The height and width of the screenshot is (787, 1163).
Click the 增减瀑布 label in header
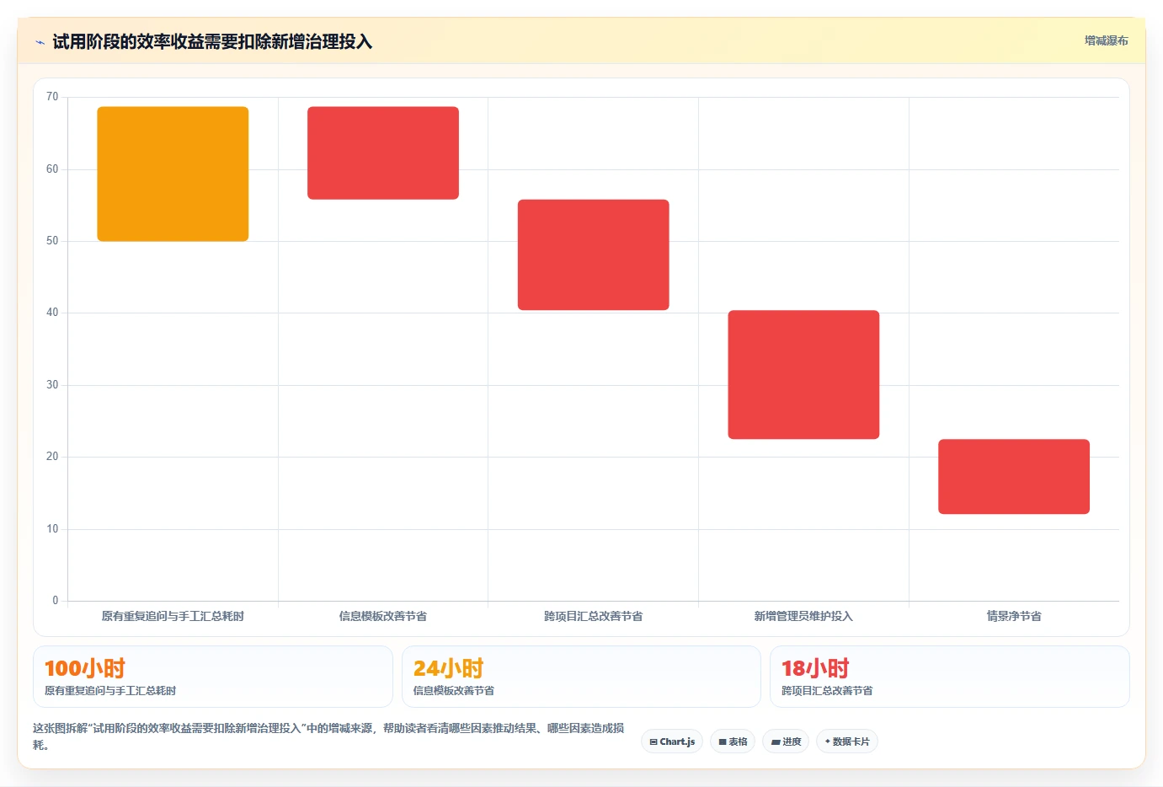click(1106, 40)
